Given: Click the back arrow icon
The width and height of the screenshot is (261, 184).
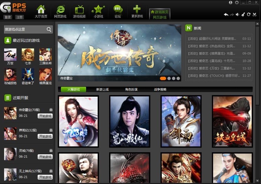Looking at the screenshot, I should [226, 15].
